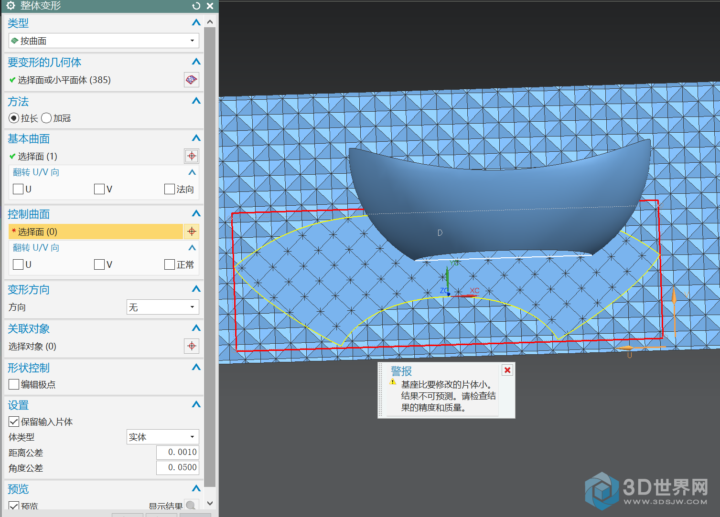Click the 控制曲面 选择面 target icon

(192, 232)
